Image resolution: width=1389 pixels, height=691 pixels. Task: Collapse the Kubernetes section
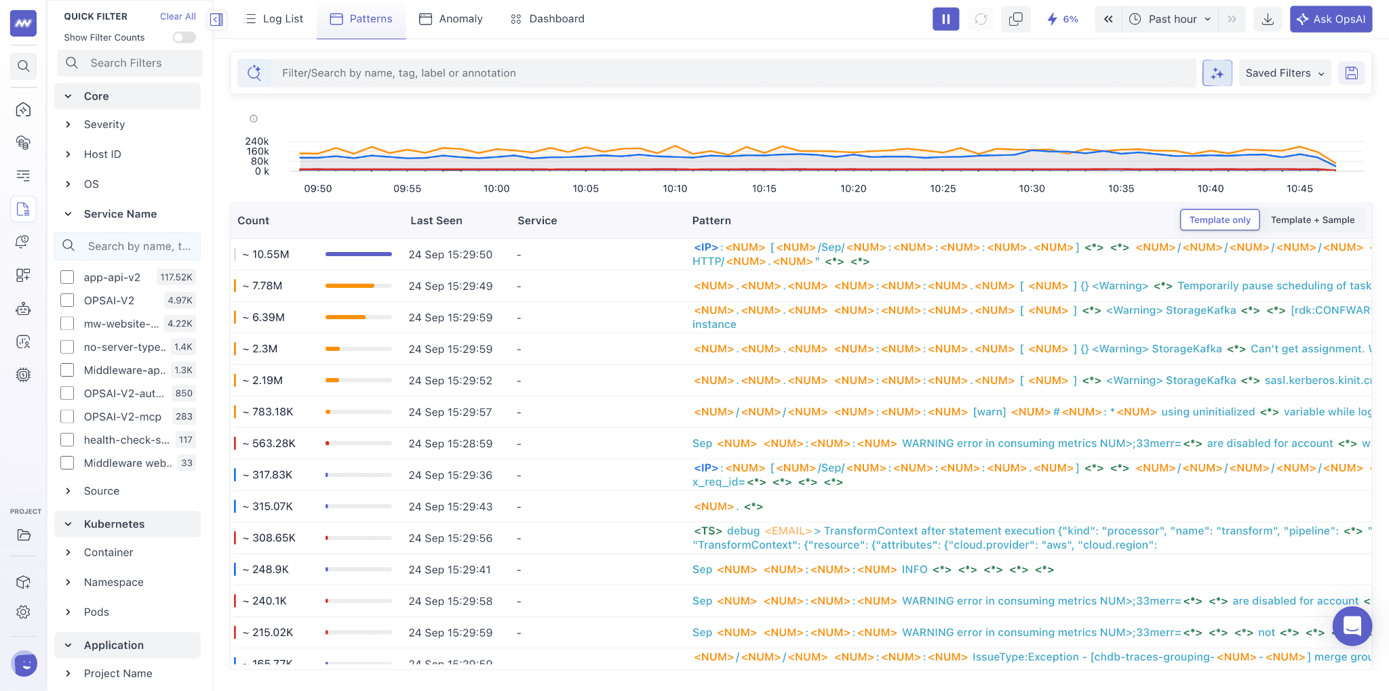point(128,524)
